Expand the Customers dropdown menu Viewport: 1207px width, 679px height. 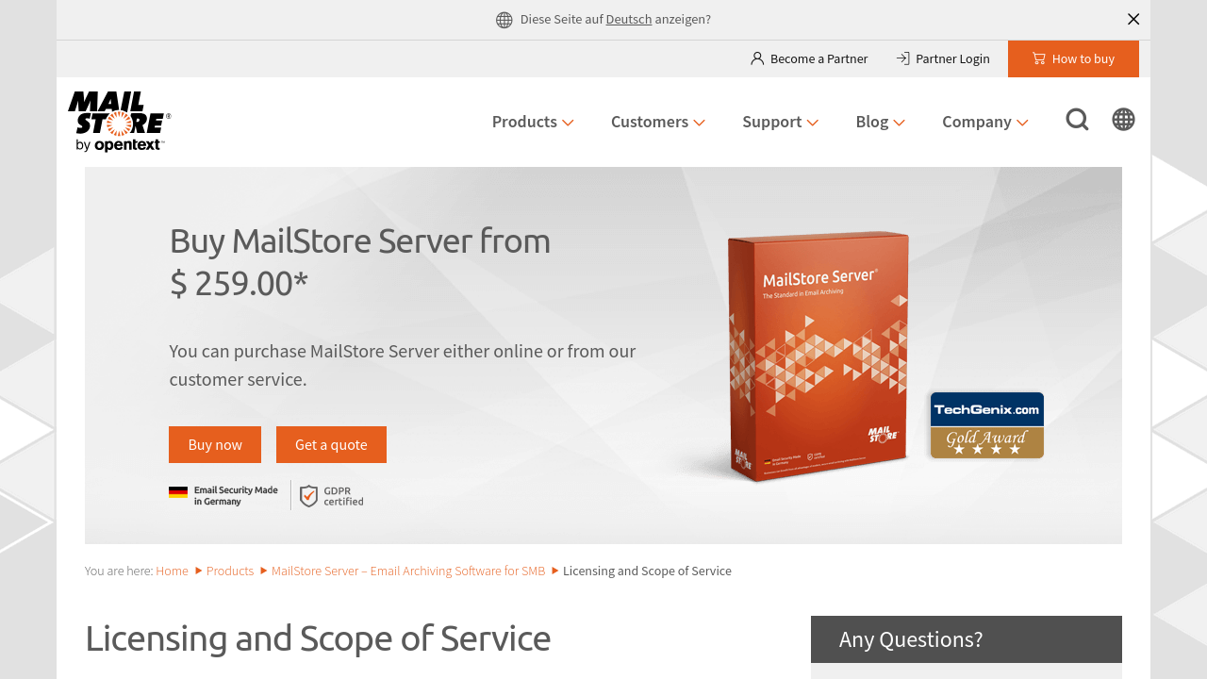[657, 122]
